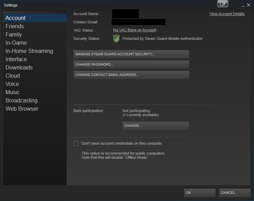Select Voice settings category
Image resolution: width=254 pixels, height=201 pixels.
pos(12,84)
